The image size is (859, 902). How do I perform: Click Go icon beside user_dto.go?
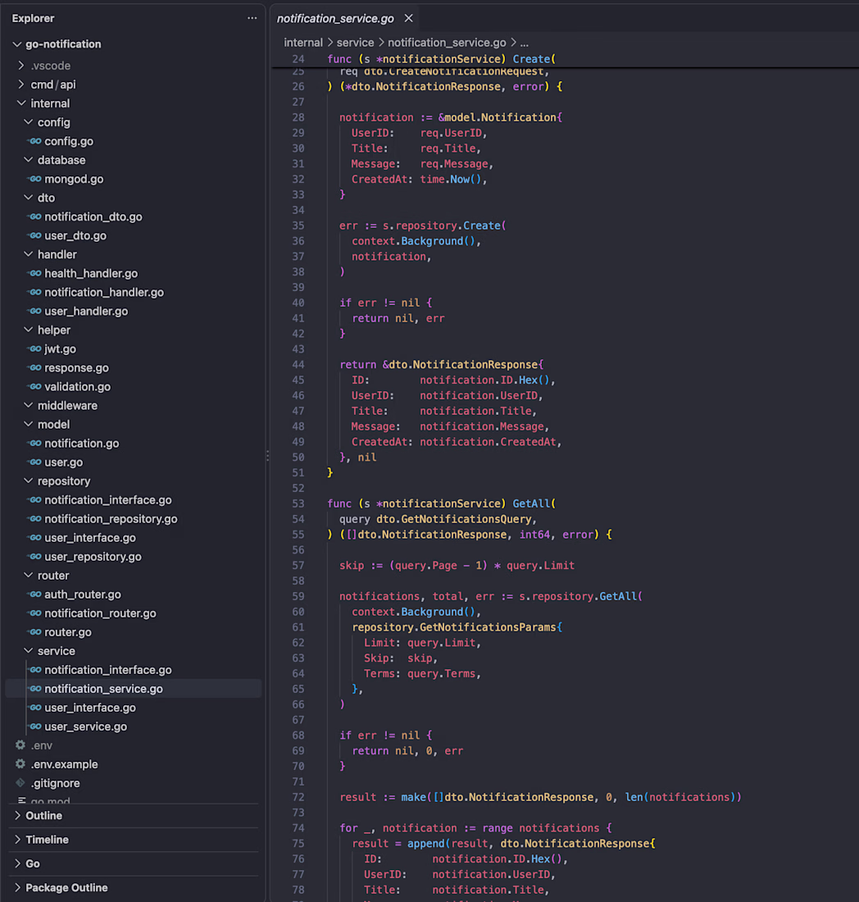pyautogui.click(x=35, y=236)
